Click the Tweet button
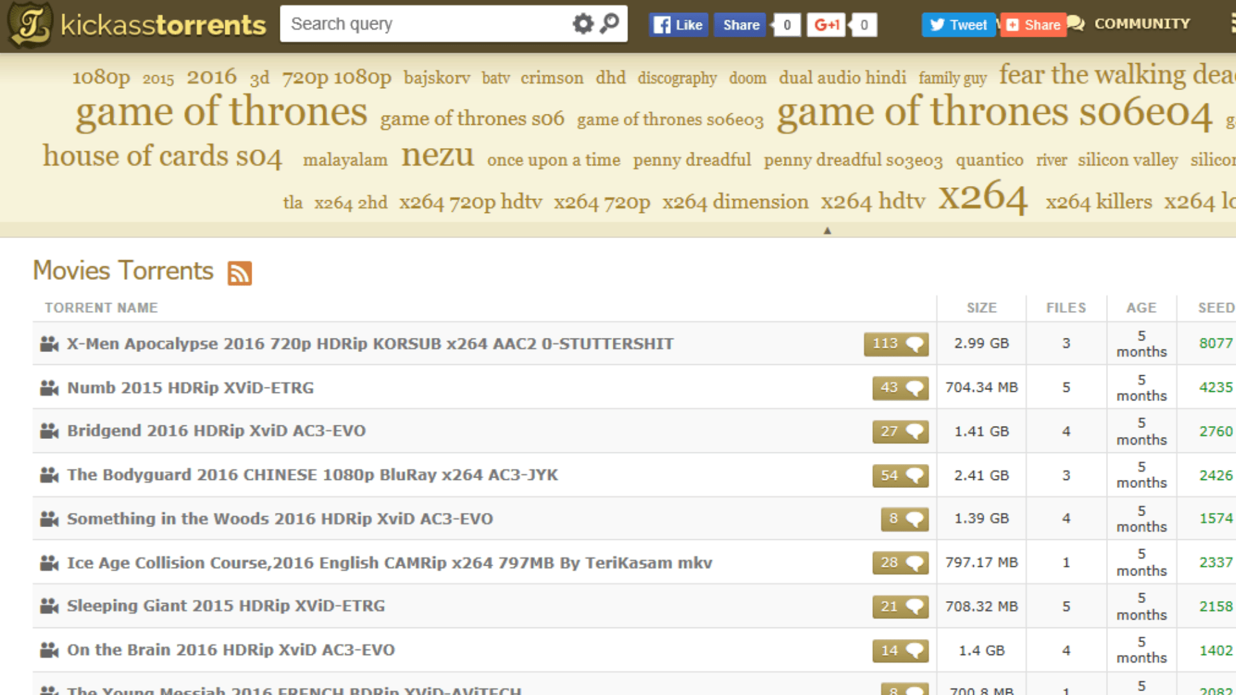 pos(958,25)
